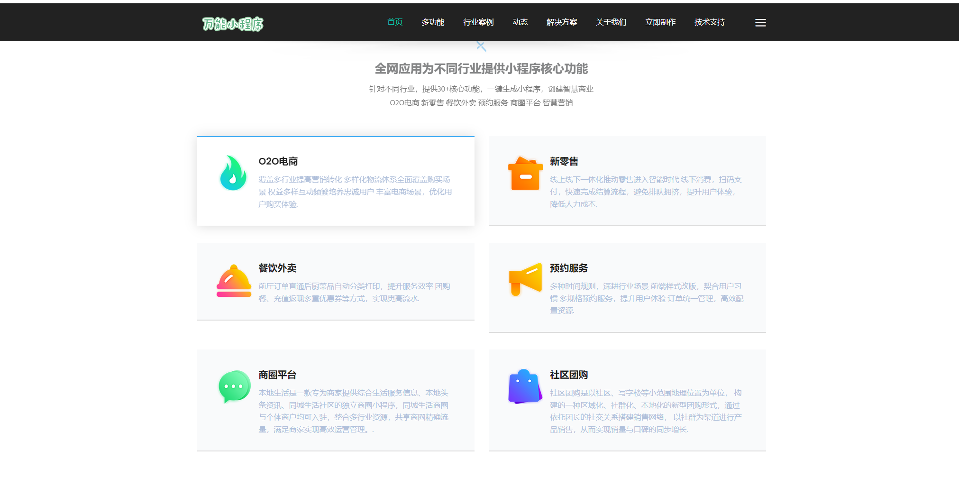This screenshot has height=478, width=959.
Task: Click the food dome 餐饮外卖 icon
Action: [234, 281]
